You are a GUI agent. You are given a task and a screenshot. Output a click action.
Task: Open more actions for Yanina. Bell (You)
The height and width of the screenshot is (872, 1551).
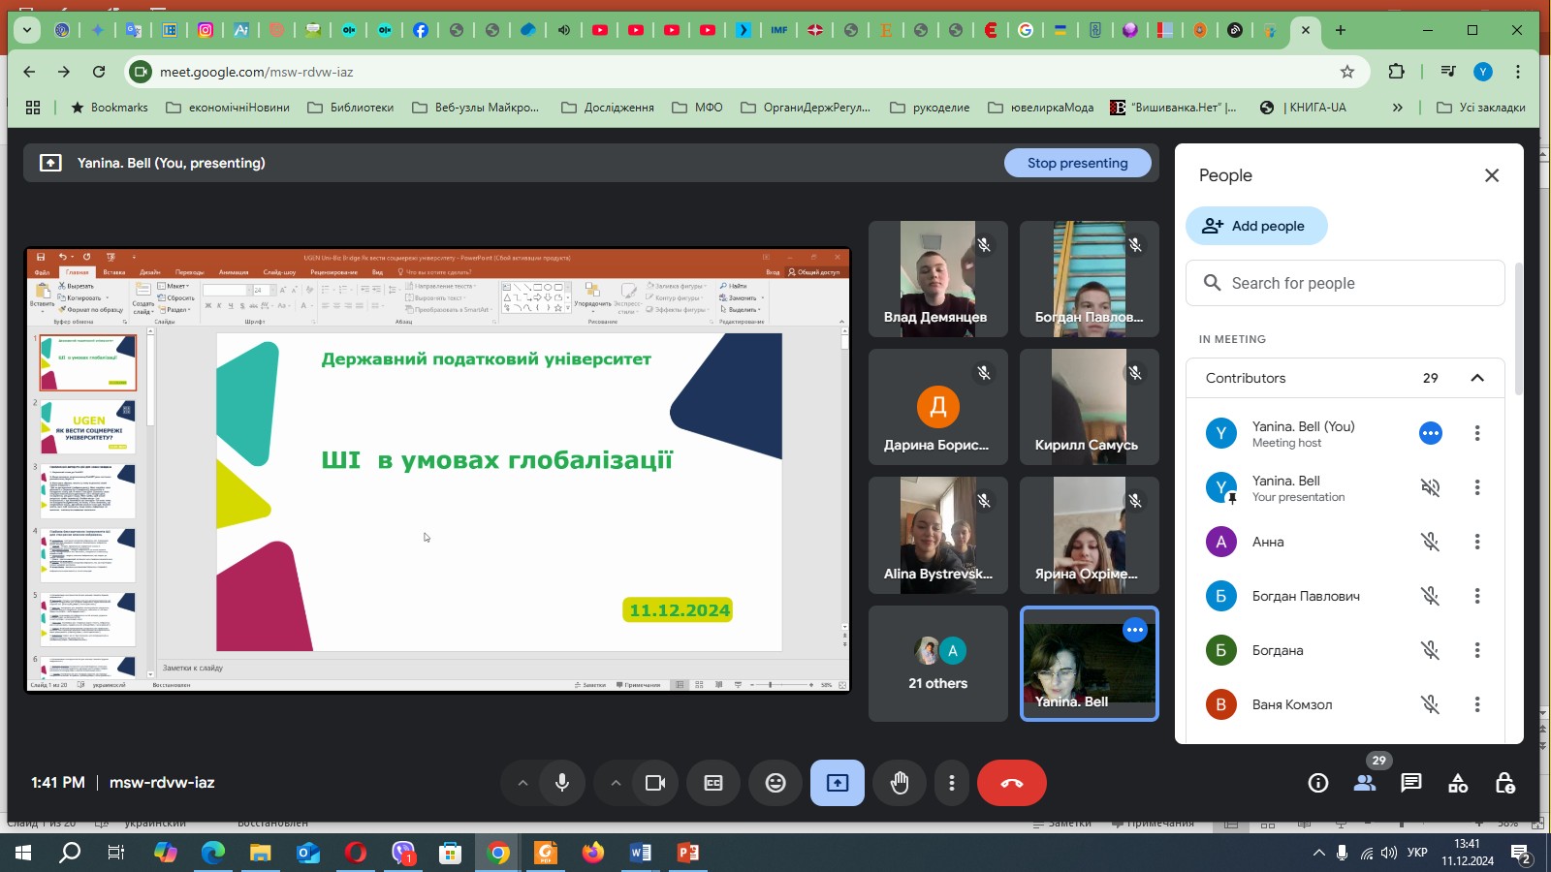pos(1477,433)
